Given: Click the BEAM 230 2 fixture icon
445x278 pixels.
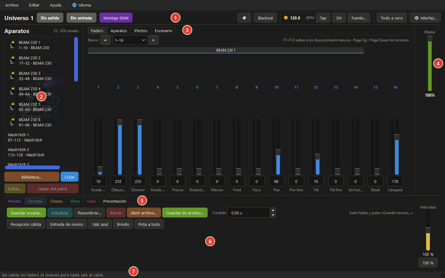Looking at the screenshot, I should [x=12, y=60].
